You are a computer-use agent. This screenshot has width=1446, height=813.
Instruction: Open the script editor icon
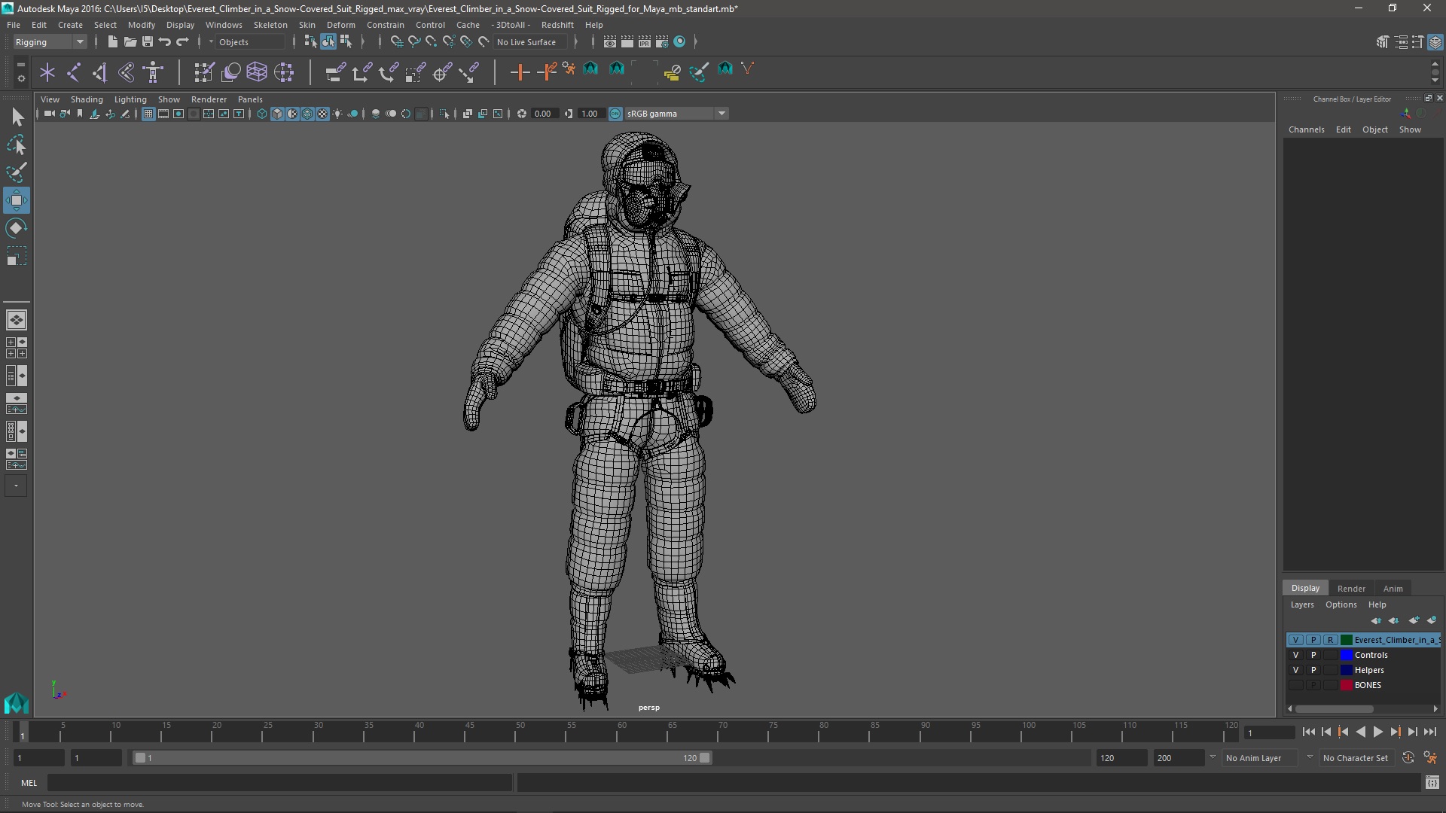coord(1432,783)
